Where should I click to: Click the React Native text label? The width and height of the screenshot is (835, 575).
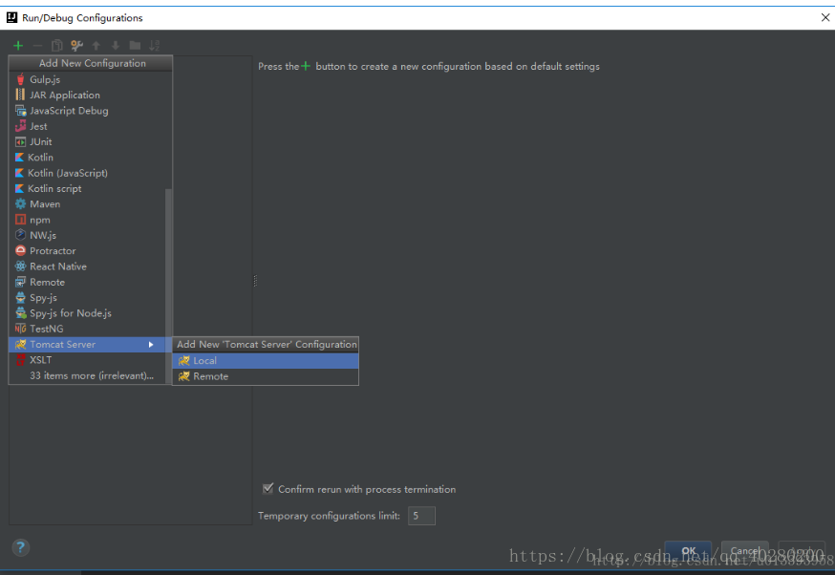point(58,266)
